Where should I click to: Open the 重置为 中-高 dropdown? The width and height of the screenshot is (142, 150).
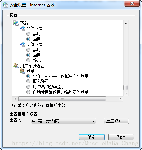pyautogui.click(x=64, y=121)
